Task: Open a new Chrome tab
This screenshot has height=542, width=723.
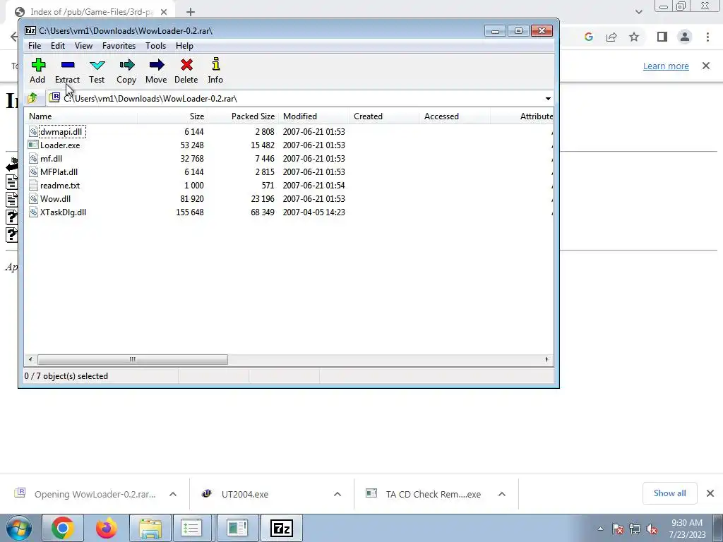Action: click(x=191, y=12)
